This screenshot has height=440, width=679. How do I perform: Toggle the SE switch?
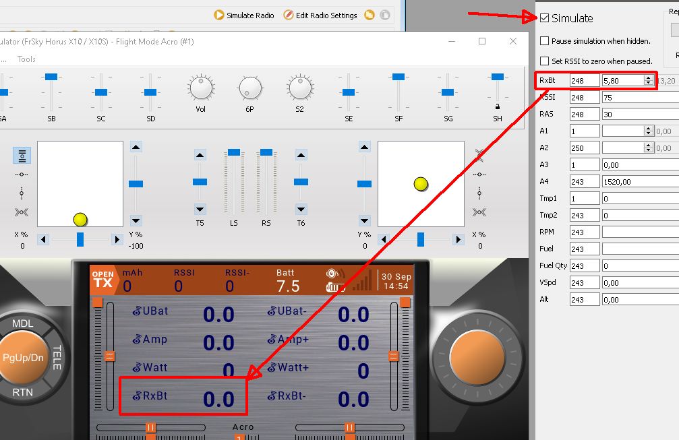(x=349, y=92)
